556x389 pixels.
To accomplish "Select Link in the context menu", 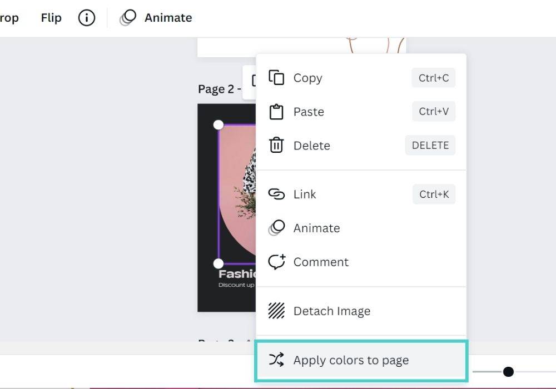I will pos(361,194).
